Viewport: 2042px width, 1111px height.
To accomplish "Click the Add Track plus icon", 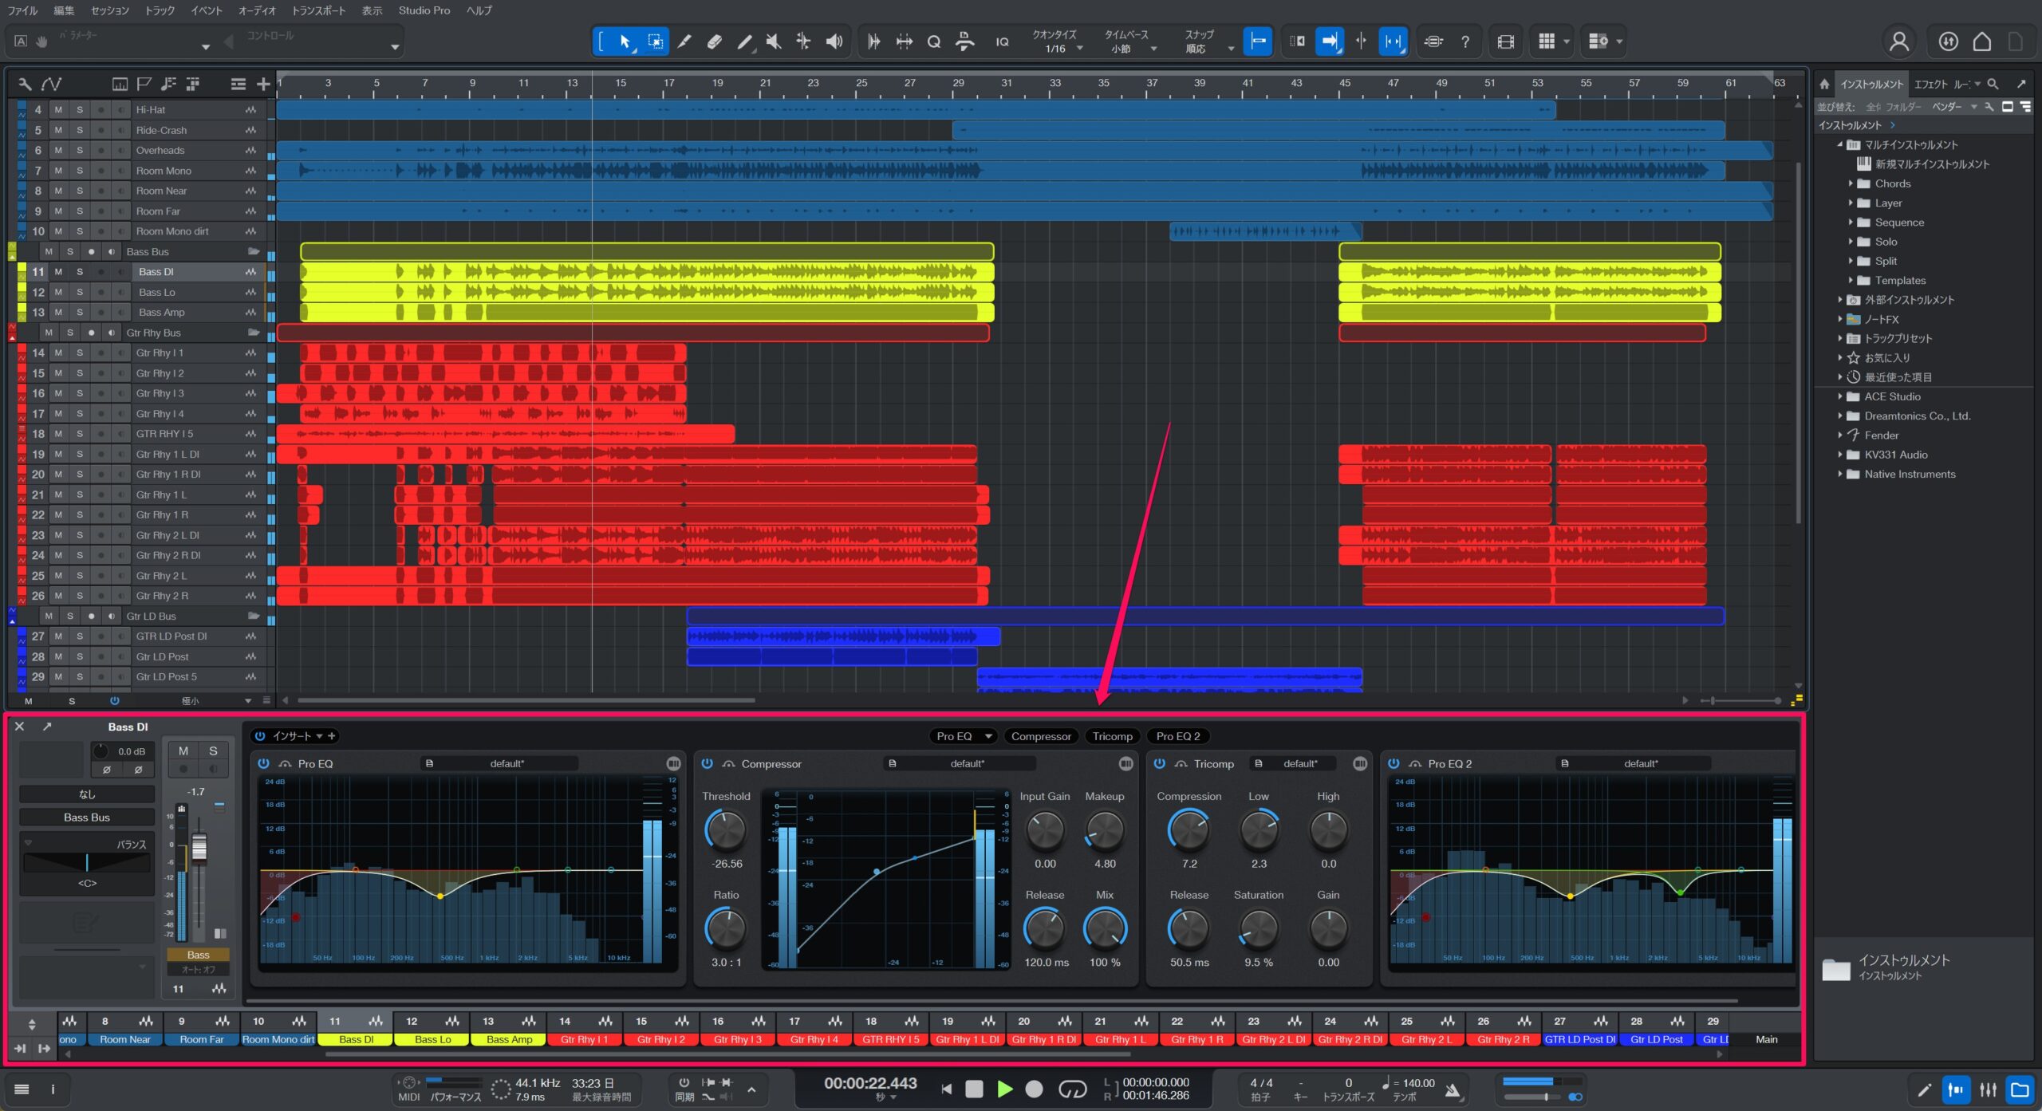I will pyautogui.click(x=262, y=84).
